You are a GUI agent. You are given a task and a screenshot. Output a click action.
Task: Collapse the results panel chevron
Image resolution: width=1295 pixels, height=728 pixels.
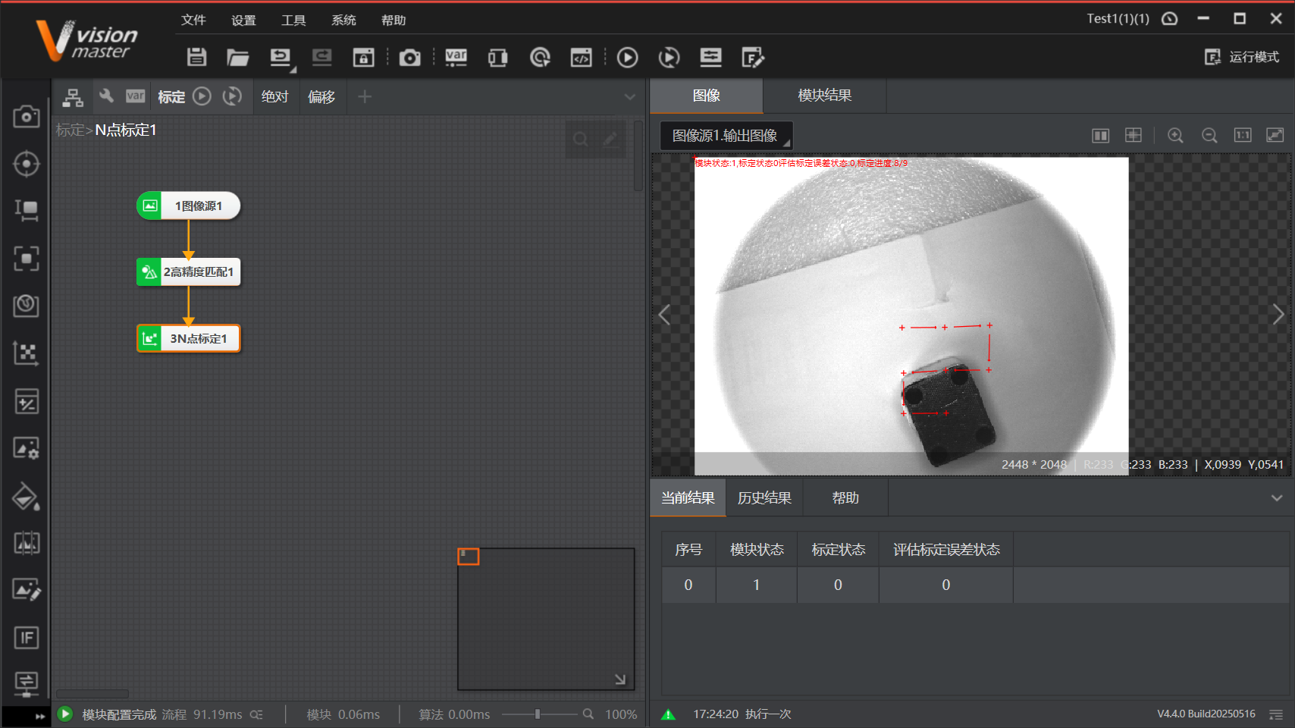pyautogui.click(x=1277, y=498)
